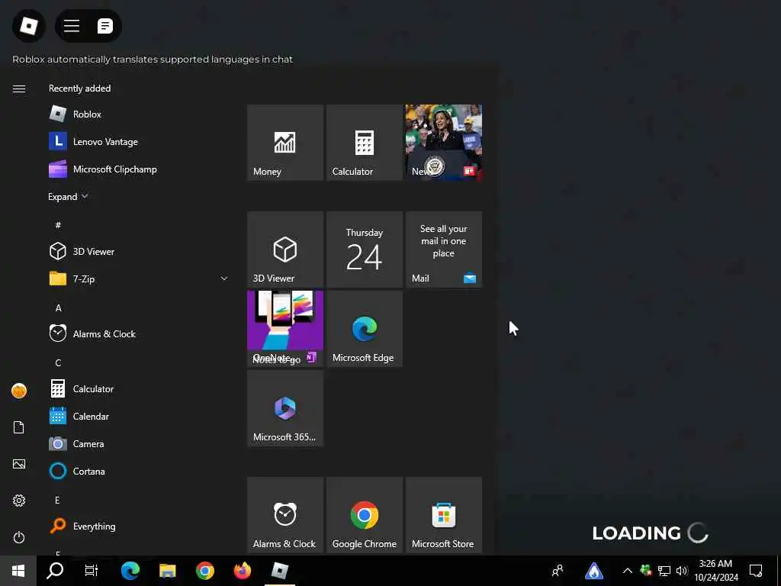Screen dimensions: 781x586
Task: Open Pictures from Start sidebar
Action: click(x=19, y=464)
